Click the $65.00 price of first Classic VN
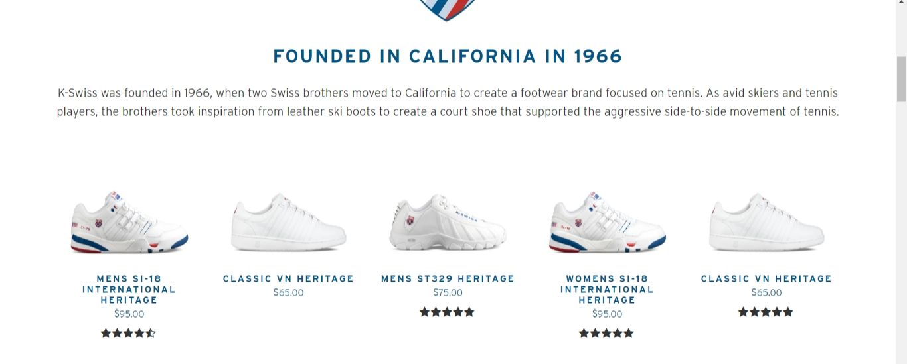Image resolution: width=907 pixels, height=364 pixels. (x=288, y=292)
